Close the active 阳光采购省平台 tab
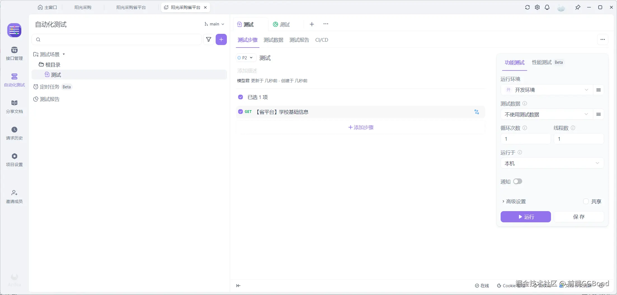This screenshot has width=617, height=295. (205, 8)
